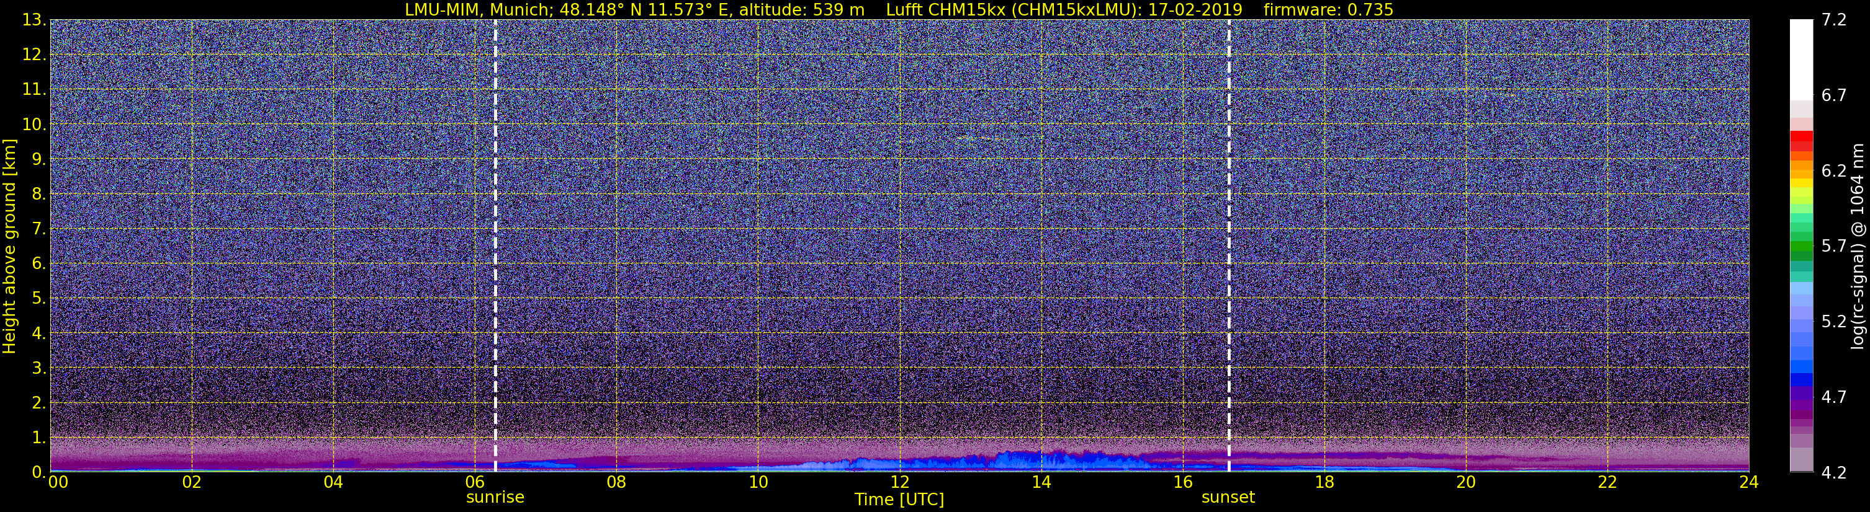Click the time axis tick label 22
Viewport: 1870px width, 512px height.
tap(1607, 482)
